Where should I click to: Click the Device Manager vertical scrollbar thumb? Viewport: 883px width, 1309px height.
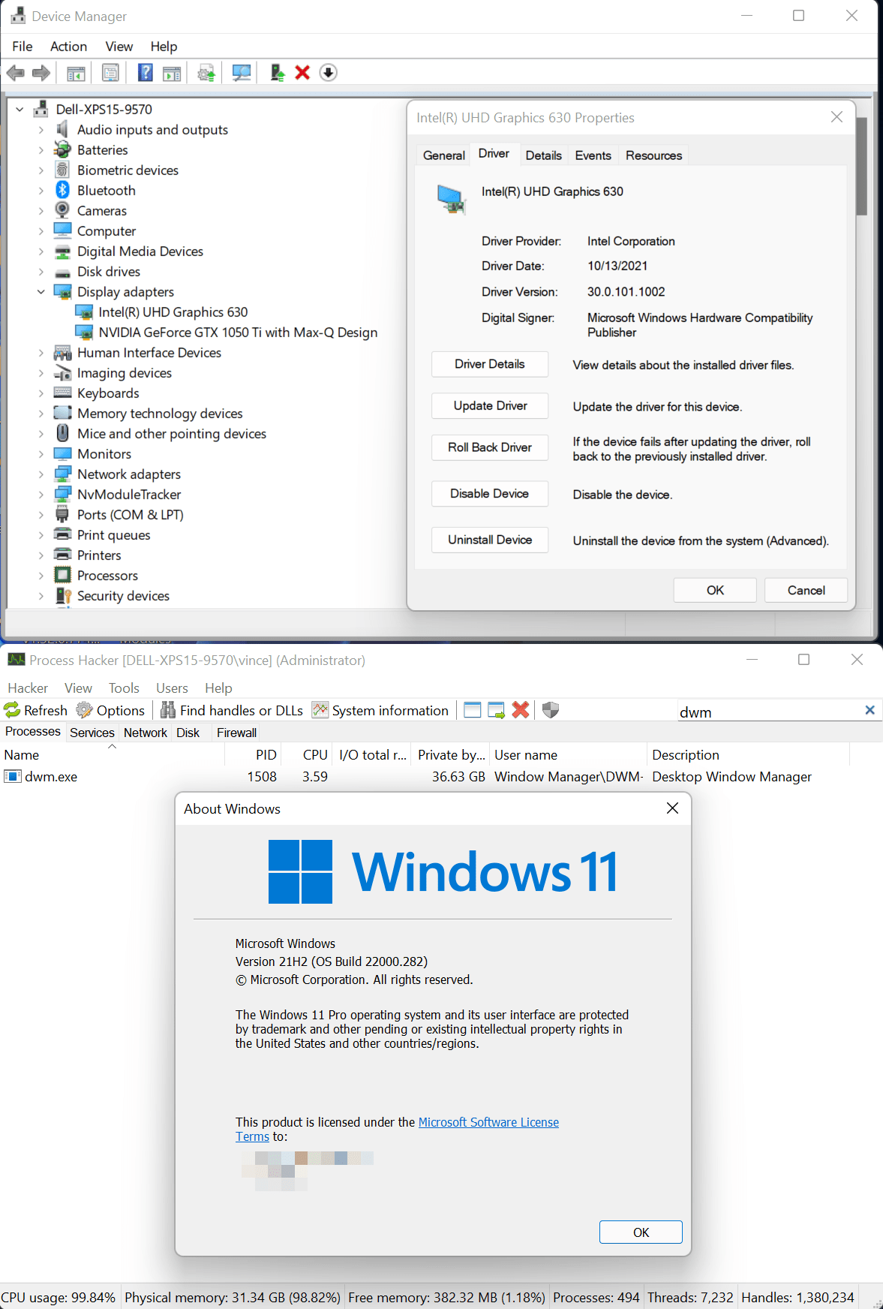point(862,166)
